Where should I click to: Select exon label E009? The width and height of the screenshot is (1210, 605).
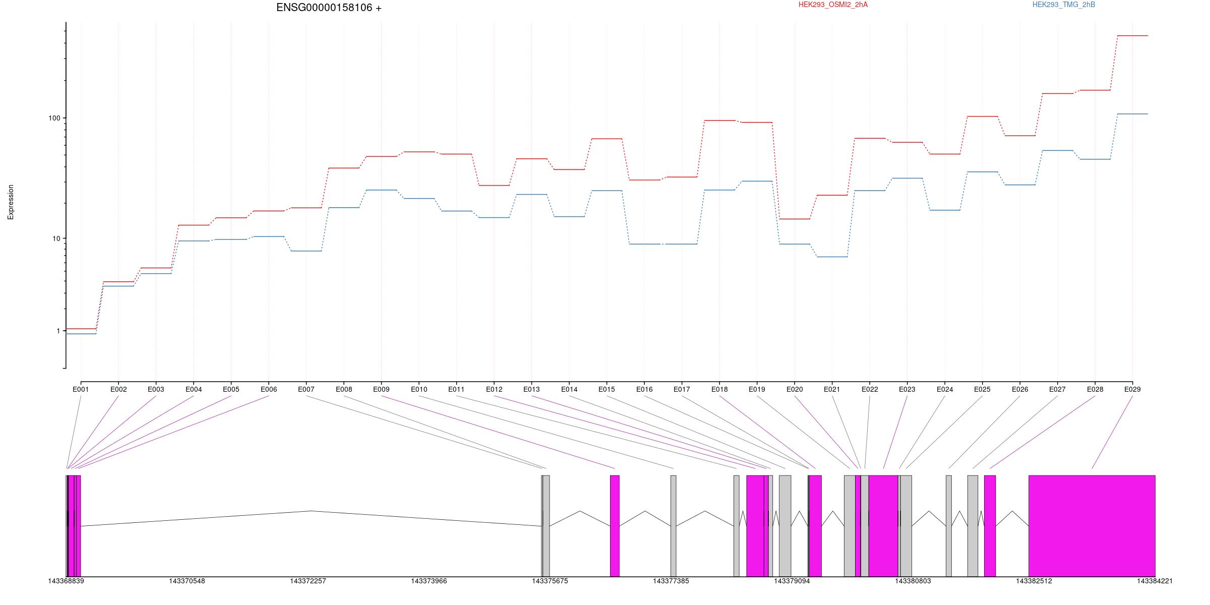(381, 389)
